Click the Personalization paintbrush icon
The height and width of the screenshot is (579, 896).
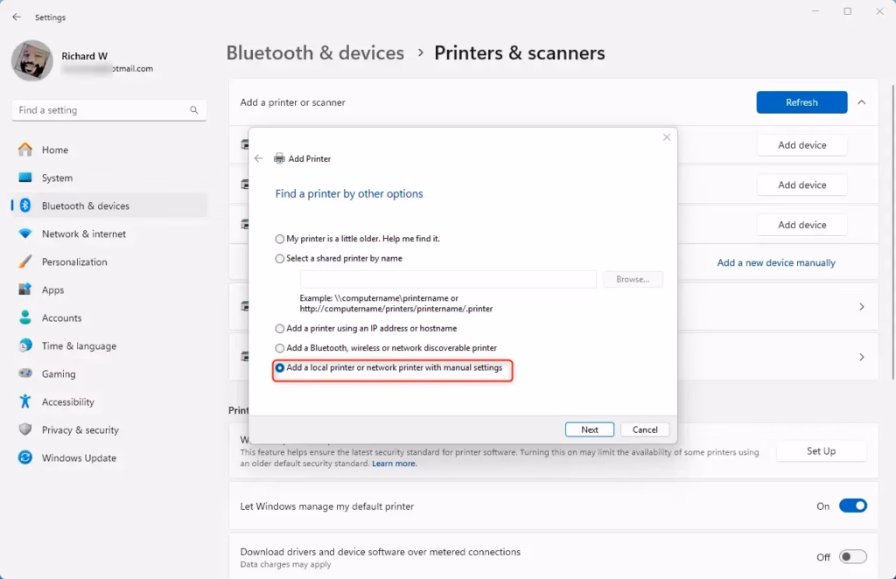[25, 262]
